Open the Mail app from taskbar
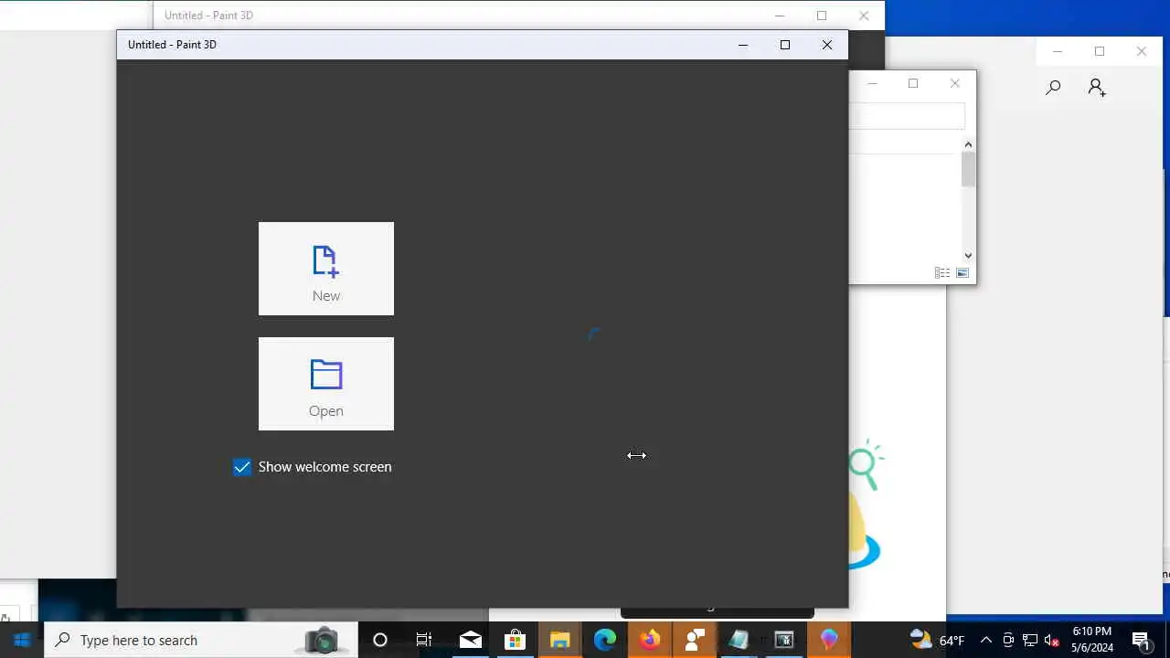The image size is (1170, 658). [471, 640]
